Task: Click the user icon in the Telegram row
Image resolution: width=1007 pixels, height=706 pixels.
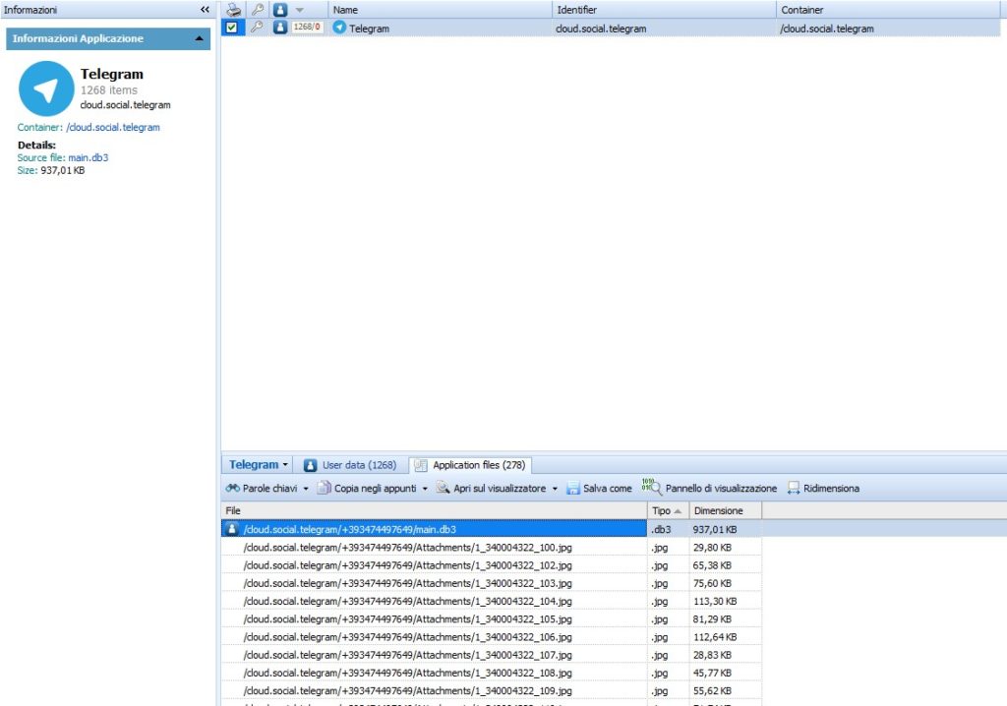Action: coord(280,27)
